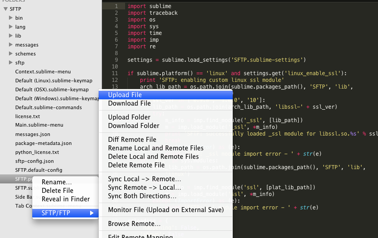
Task: Click Upload Folder menu entry
Action: point(129,117)
